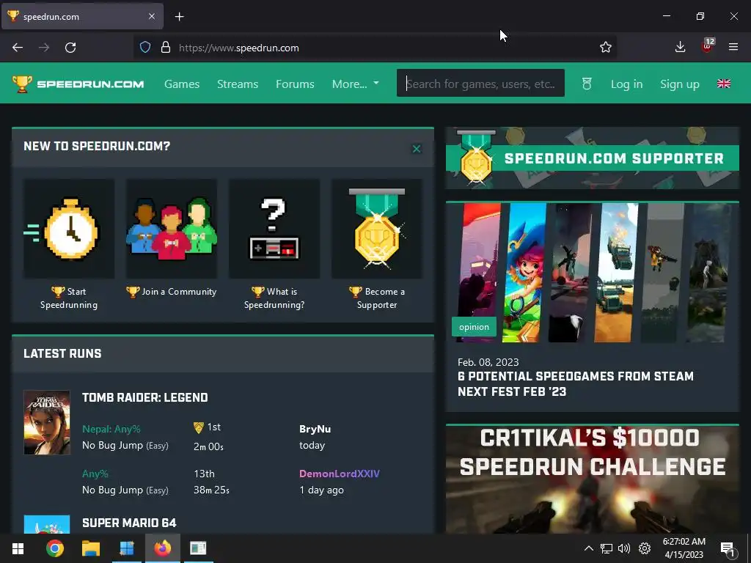
Task: Click the browser Back arrow
Action: 18,48
